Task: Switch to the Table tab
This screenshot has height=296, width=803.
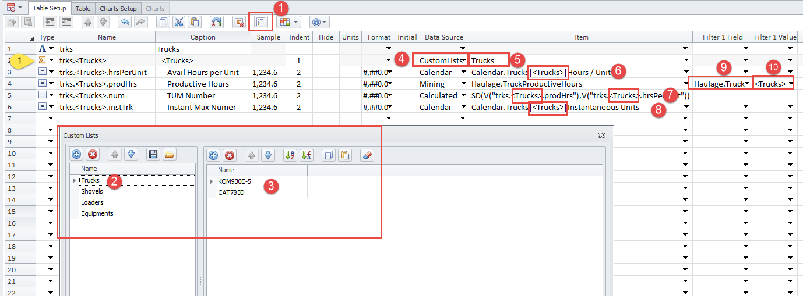Action: 83,9
